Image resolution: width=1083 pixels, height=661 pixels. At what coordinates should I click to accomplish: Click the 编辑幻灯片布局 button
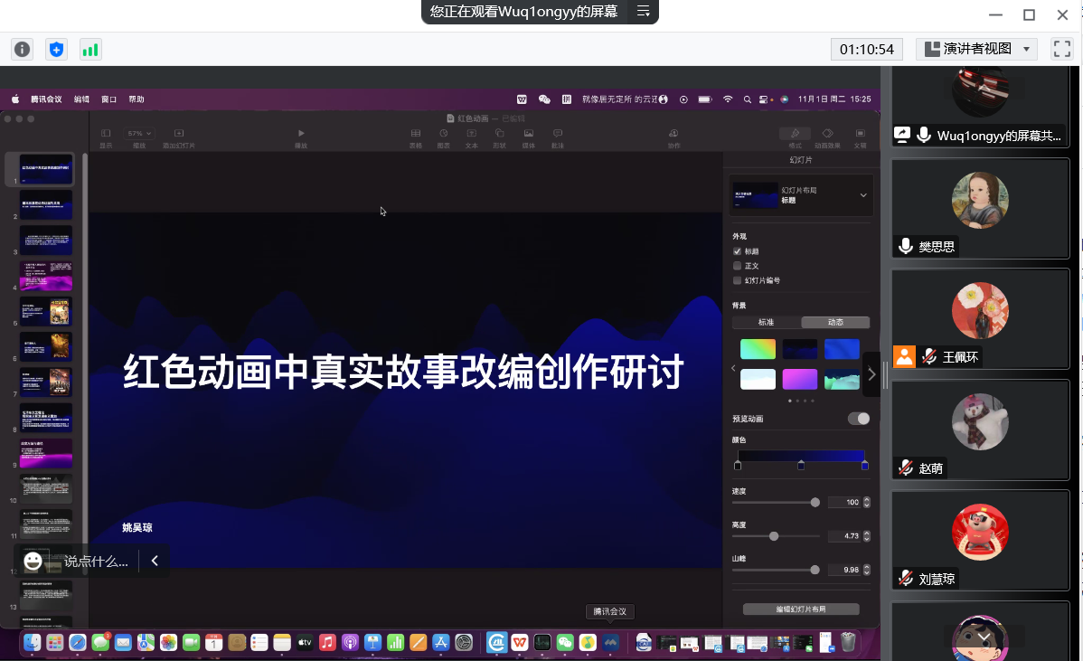800,609
